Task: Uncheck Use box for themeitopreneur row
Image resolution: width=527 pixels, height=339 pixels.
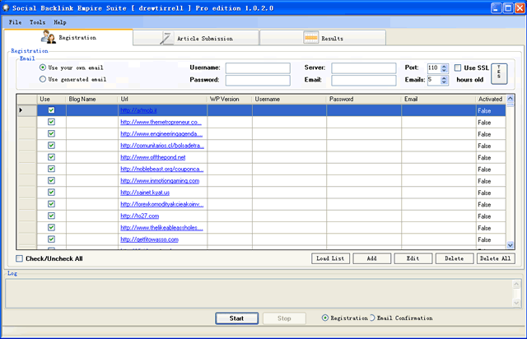Action: [51, 122]
